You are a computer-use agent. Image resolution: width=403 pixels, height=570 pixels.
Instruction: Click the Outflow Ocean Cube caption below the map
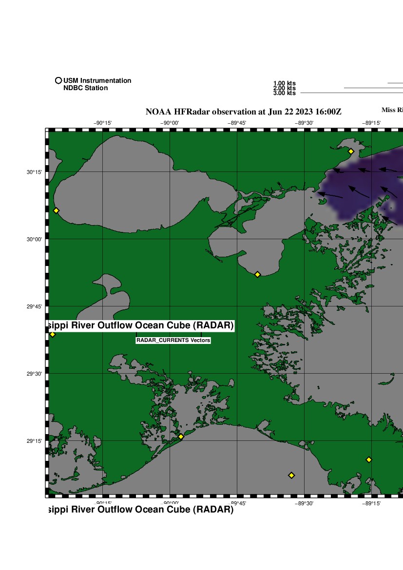[140, 510]
